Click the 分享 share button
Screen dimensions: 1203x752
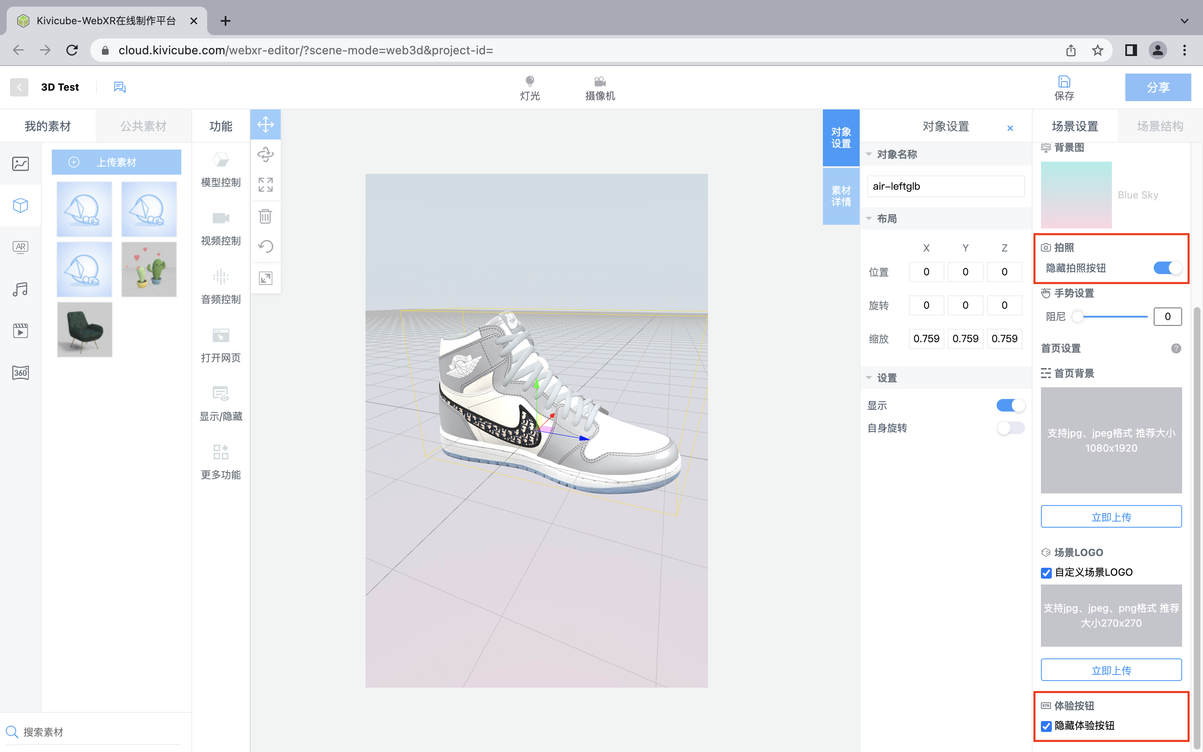1157,88
